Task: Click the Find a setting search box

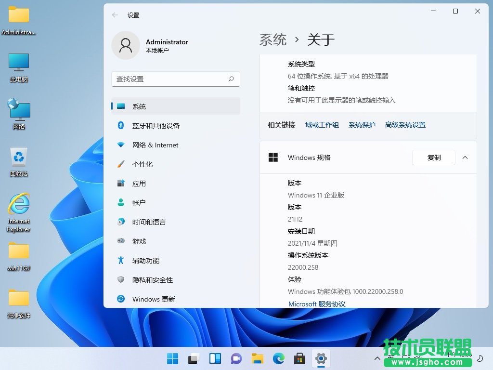Action: click(171, 79)
